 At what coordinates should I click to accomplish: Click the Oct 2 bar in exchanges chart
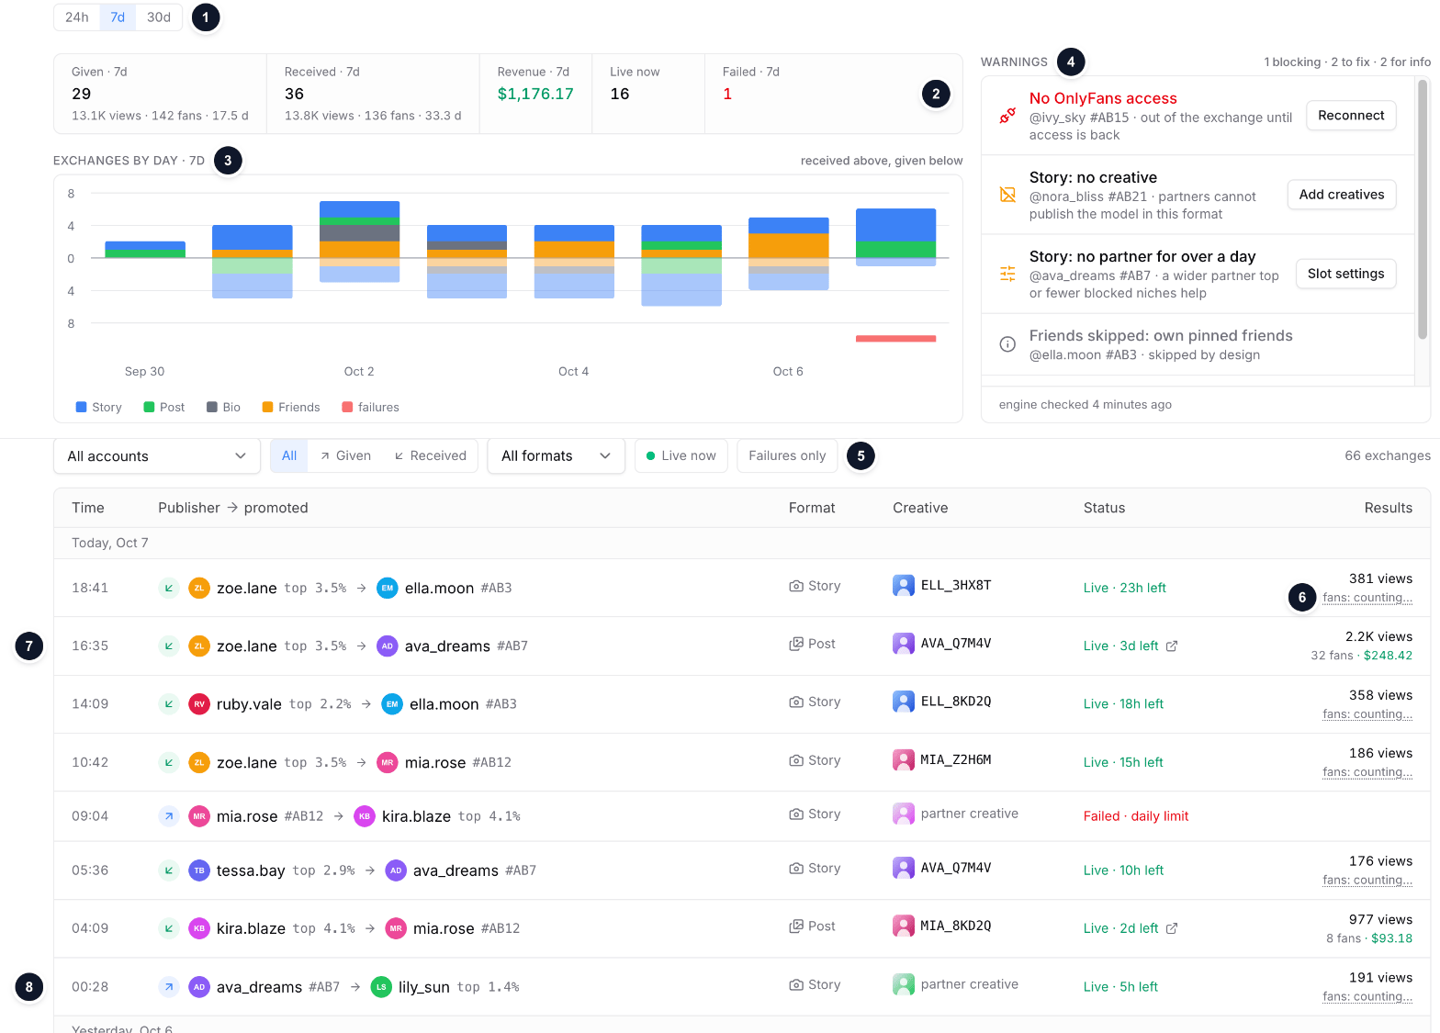[x=359, y=241]
